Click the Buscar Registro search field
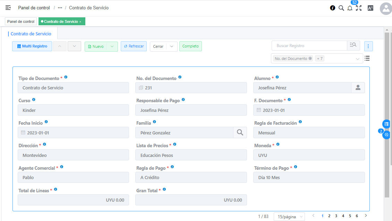This screenshot has width=392, height=221. 309,46
